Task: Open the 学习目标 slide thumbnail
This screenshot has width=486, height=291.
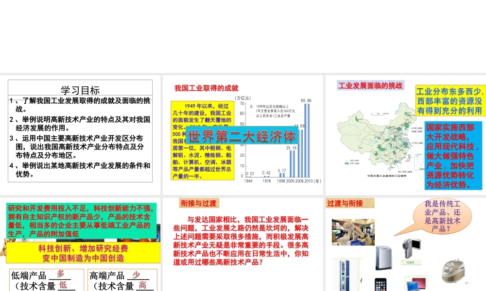Action: tap(80, 135)
